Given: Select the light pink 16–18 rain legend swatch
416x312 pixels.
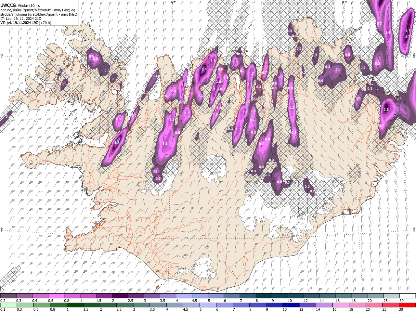Looking at the screenshot, I should click(x=341, y=305).
